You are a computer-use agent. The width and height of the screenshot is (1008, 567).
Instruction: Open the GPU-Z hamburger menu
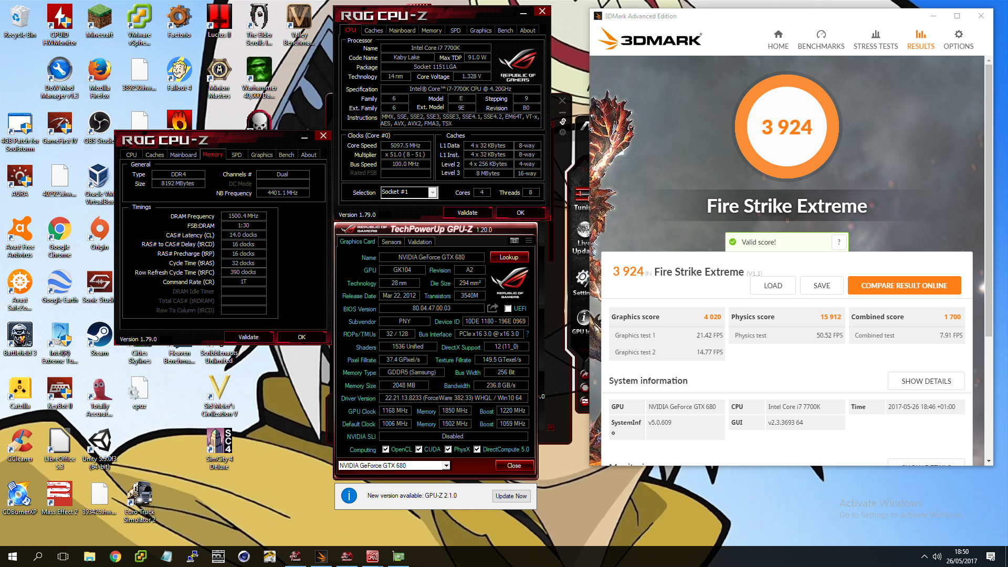[x=529, y=241]
